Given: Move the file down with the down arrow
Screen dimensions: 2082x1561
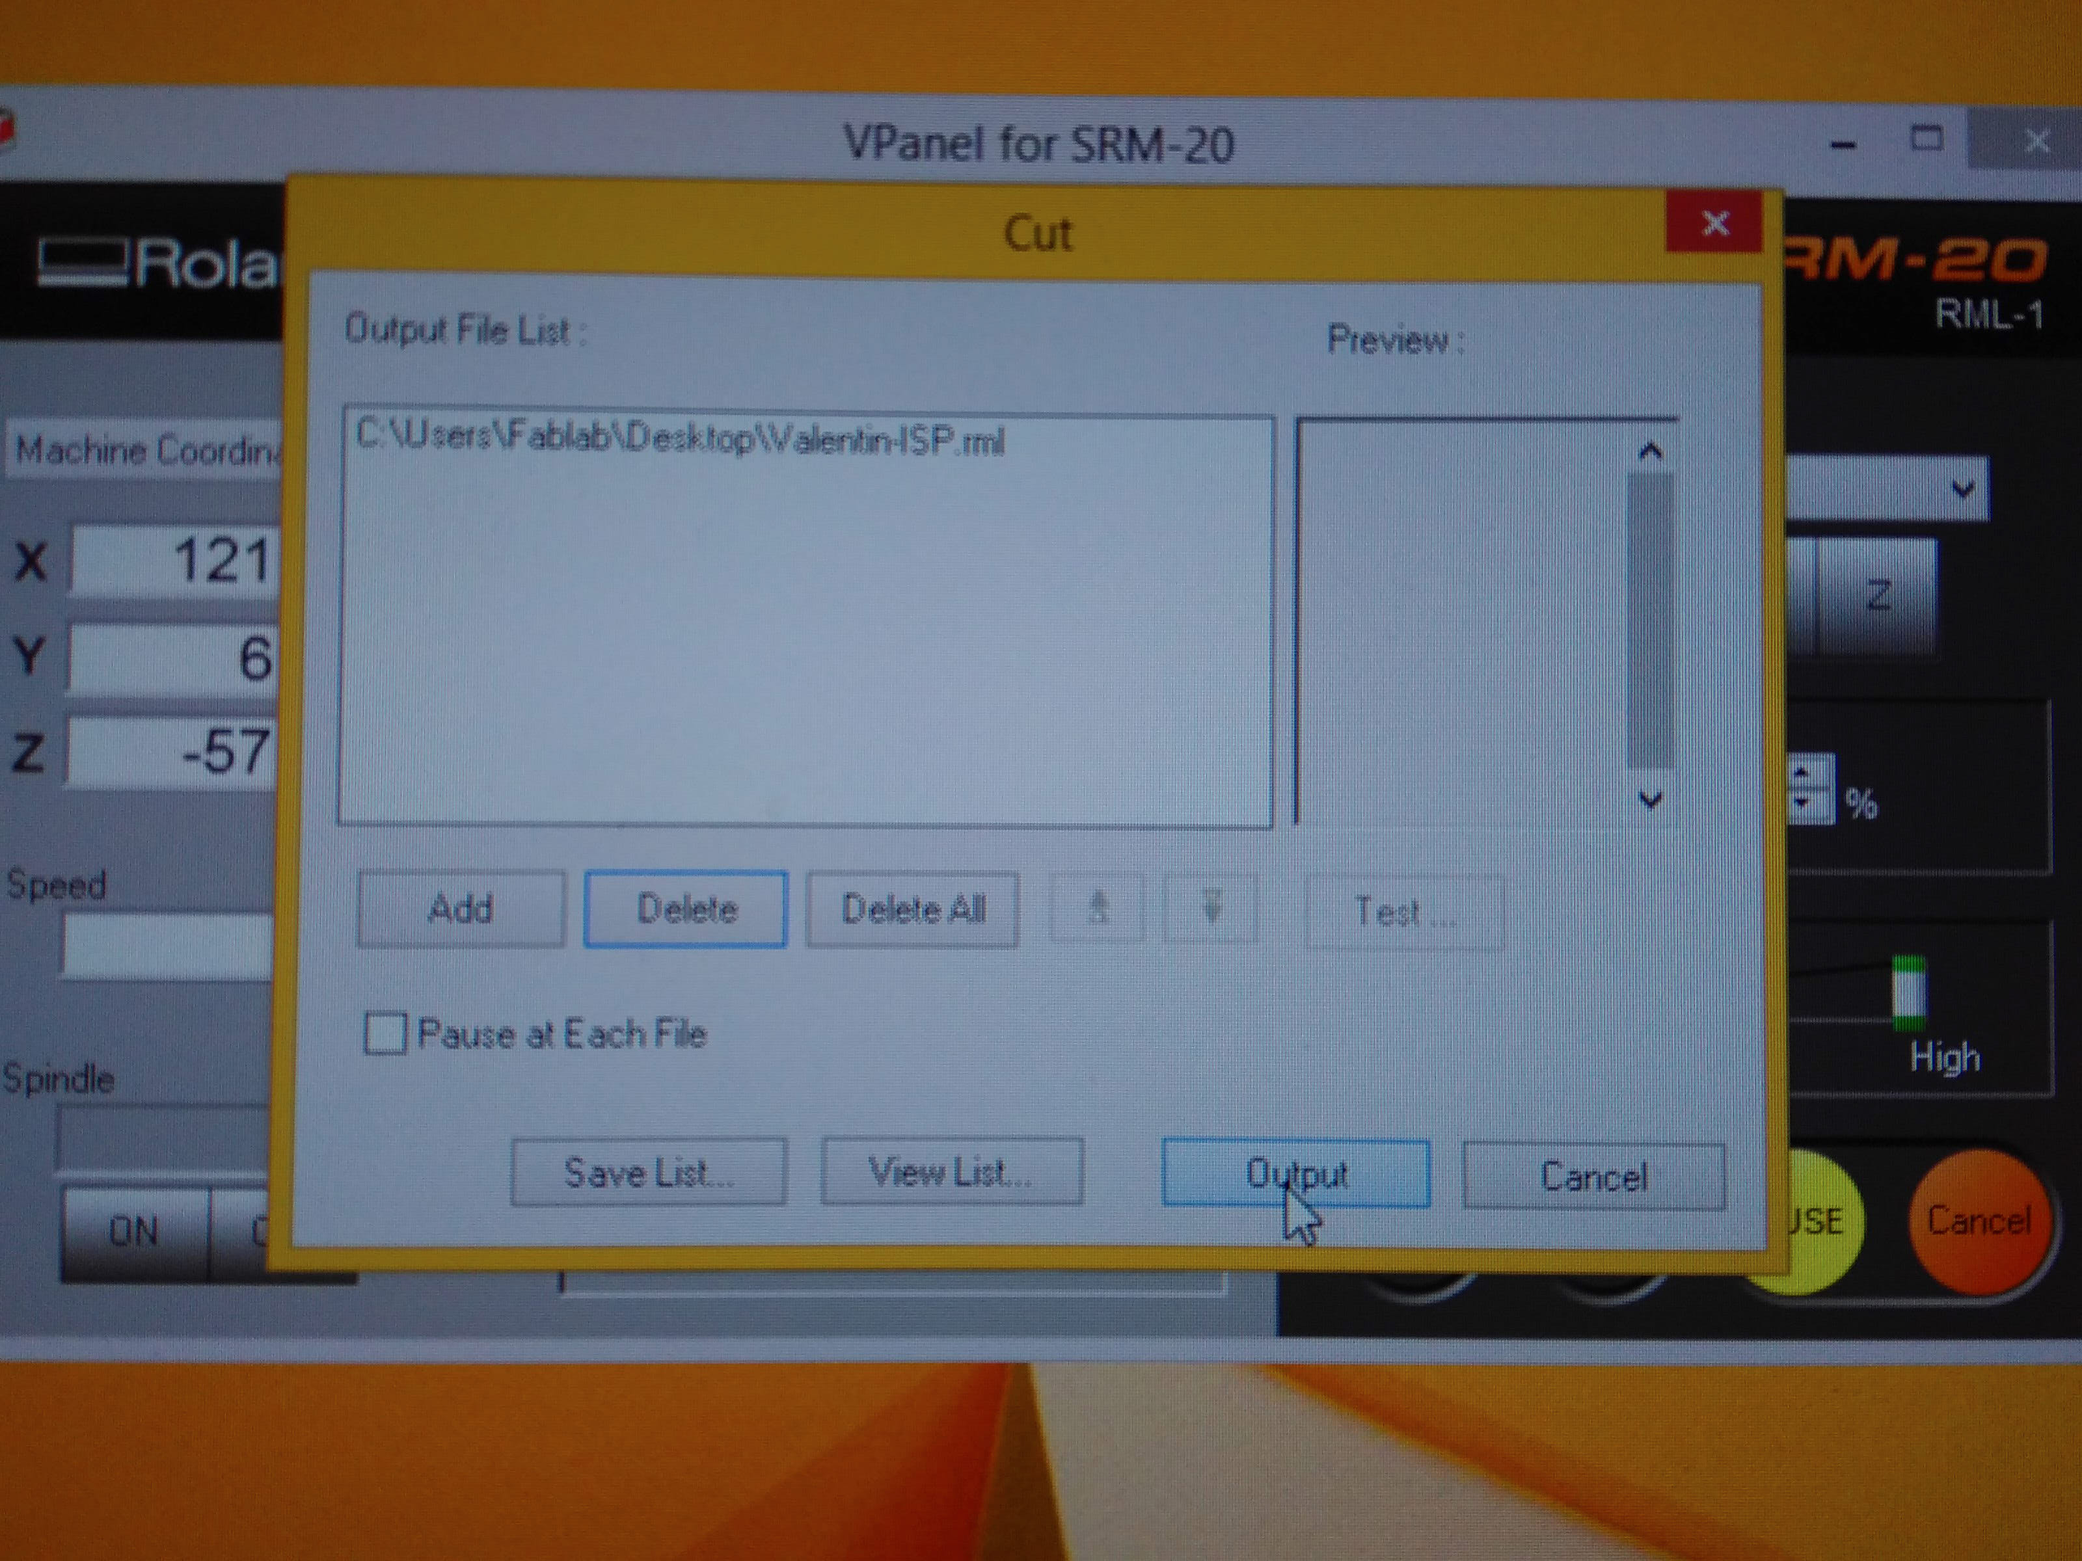Looking at the screenshot, I should pos(1211,909).
